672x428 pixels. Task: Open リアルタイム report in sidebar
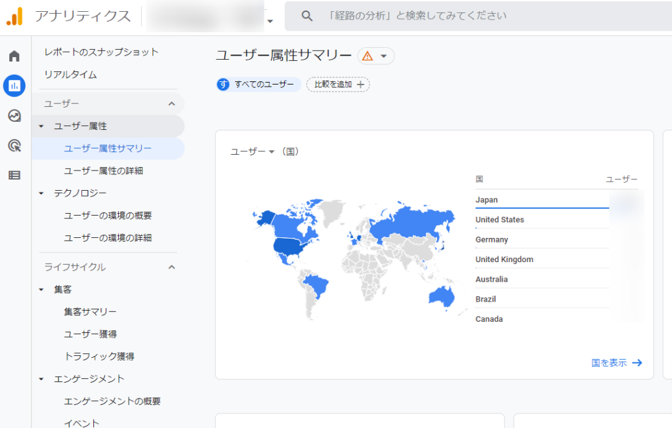pyautogui.click(x=70, y=75)
